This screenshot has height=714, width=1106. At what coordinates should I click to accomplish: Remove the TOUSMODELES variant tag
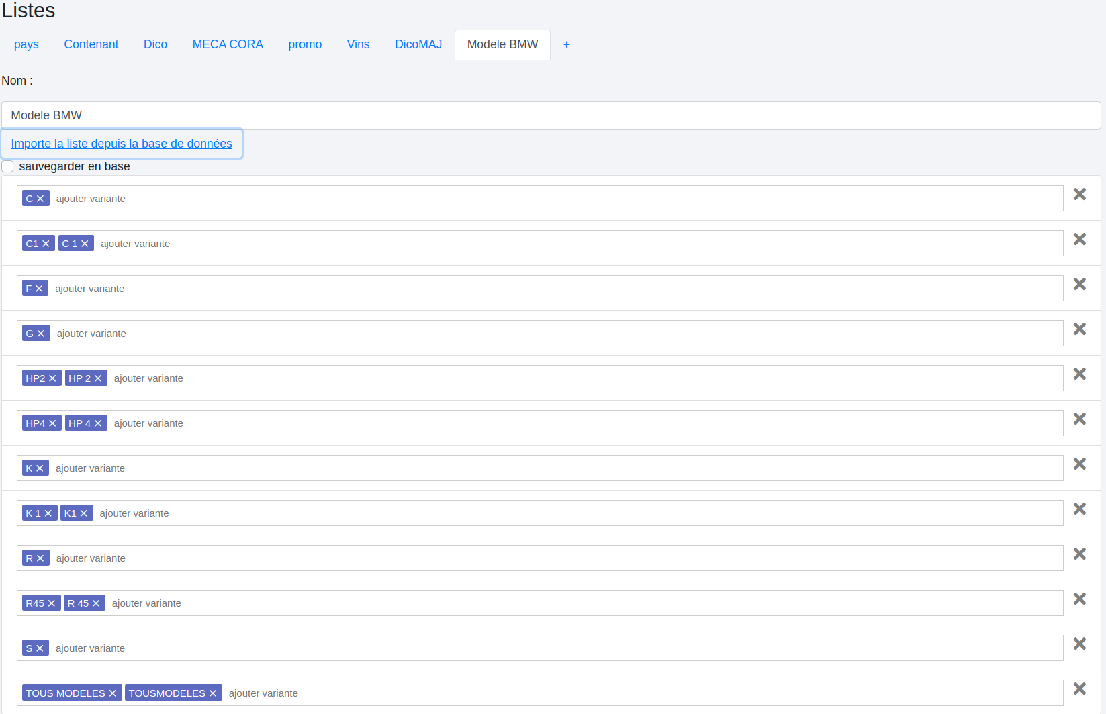pyautogui.click(x=213, y=693)
